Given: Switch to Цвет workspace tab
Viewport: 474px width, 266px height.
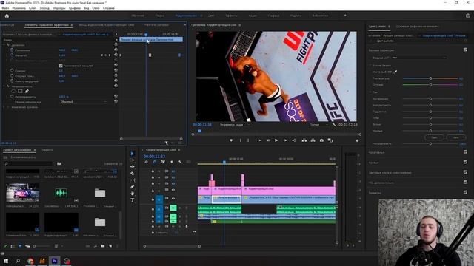Looking at the screenshot, I should [x=211, y=16].
